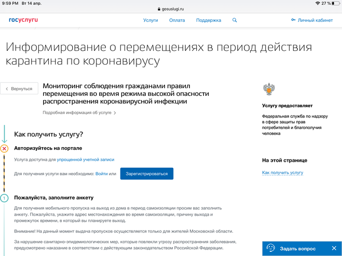
Task: Open the Оплата menu item
Action: click(x=177, y=20)
